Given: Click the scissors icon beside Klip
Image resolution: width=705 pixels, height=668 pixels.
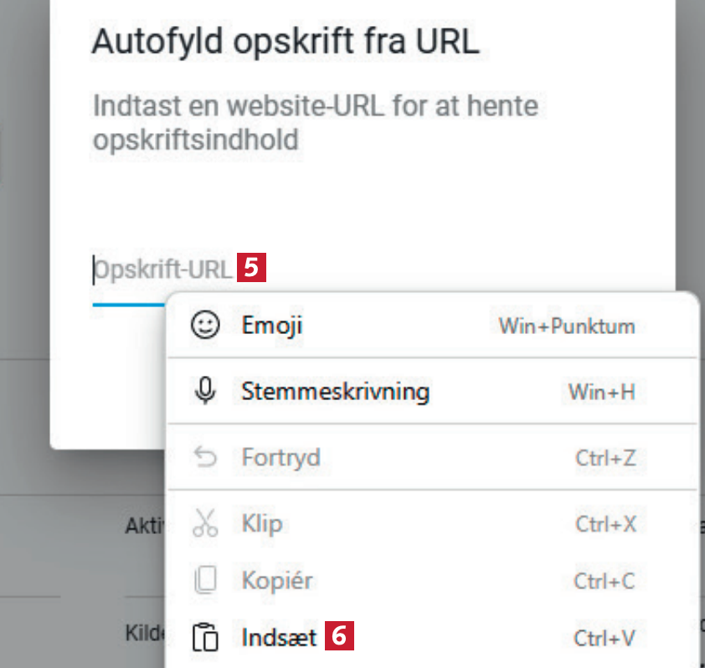Looking at the screenshot, I should pyautogui.click(x=205, y=524).
